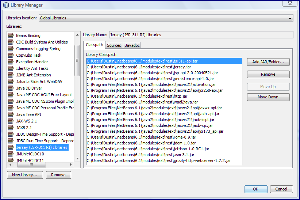This screenshot has height=200, width=300.
Task: Confirm with the OK button
Action: click(x=256, y=189)
